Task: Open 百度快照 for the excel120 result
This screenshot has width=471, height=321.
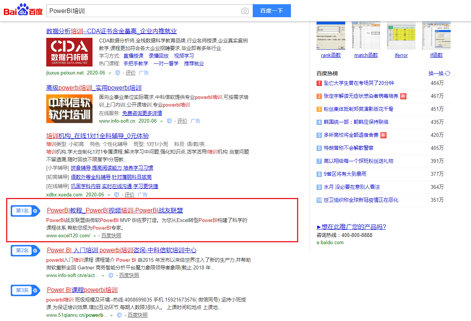Action: (111, 235)
